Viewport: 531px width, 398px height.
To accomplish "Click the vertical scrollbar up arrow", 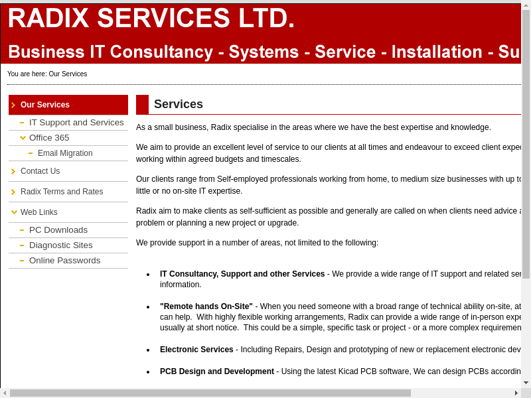I will [x=526, y=6].
